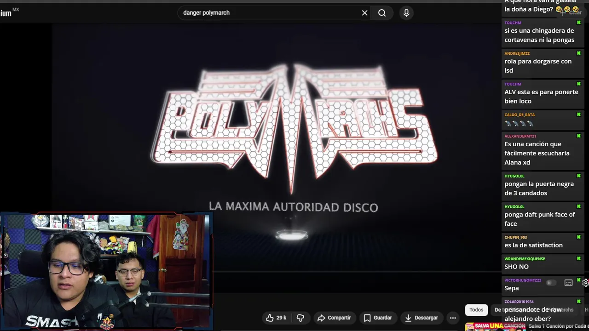Click the magnifying glass search button

[382, 13]
